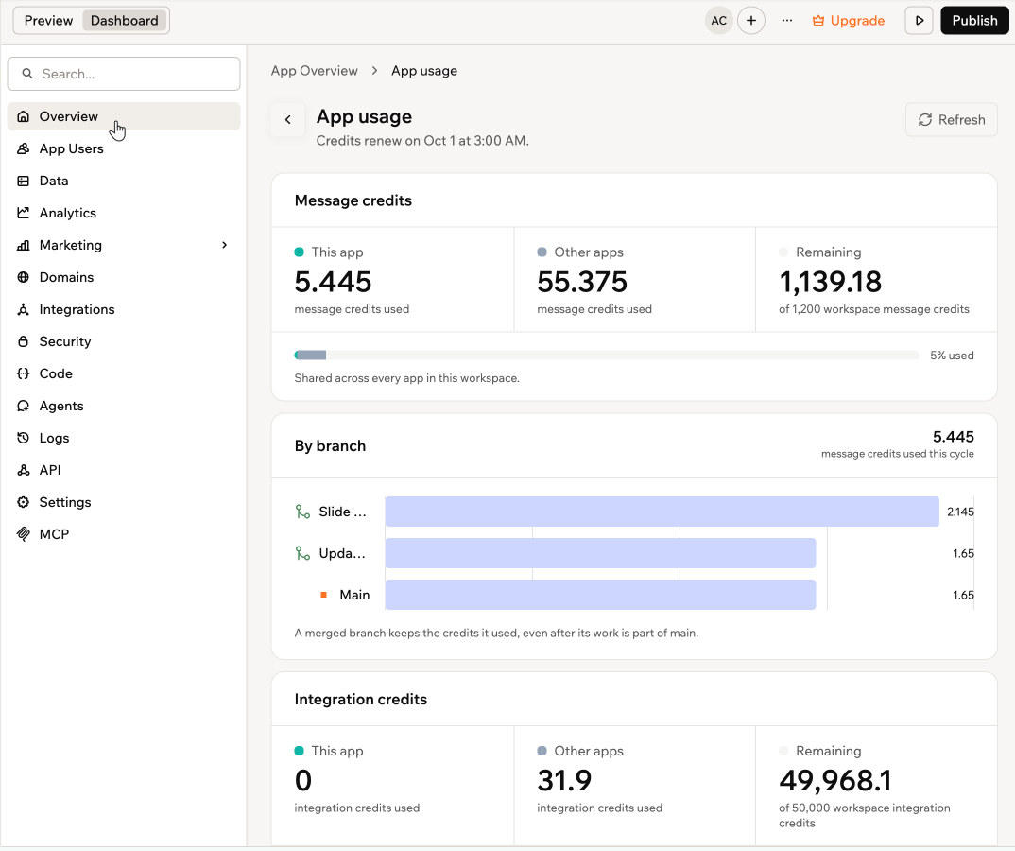This screenshot has height=851, width=1015.
Task: Switch to the Preview tab
Action: 48,21
